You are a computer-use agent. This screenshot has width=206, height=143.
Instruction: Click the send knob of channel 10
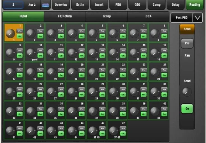tap(31, 53)
